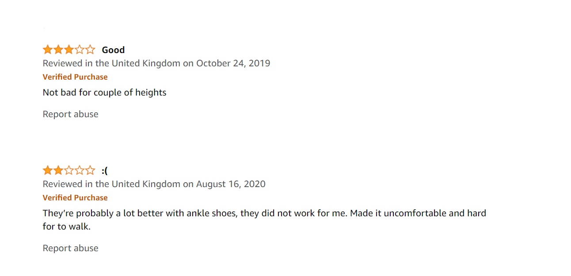Click the 'Not bad for couple of heights' text
The height and width of the screenshot is (276, 571).
(x=104, y=92)
